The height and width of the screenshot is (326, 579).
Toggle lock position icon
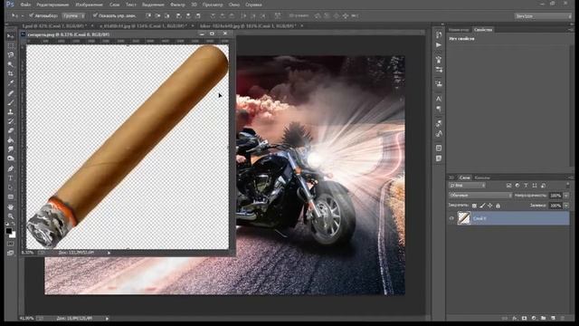(x=490, y=206)
